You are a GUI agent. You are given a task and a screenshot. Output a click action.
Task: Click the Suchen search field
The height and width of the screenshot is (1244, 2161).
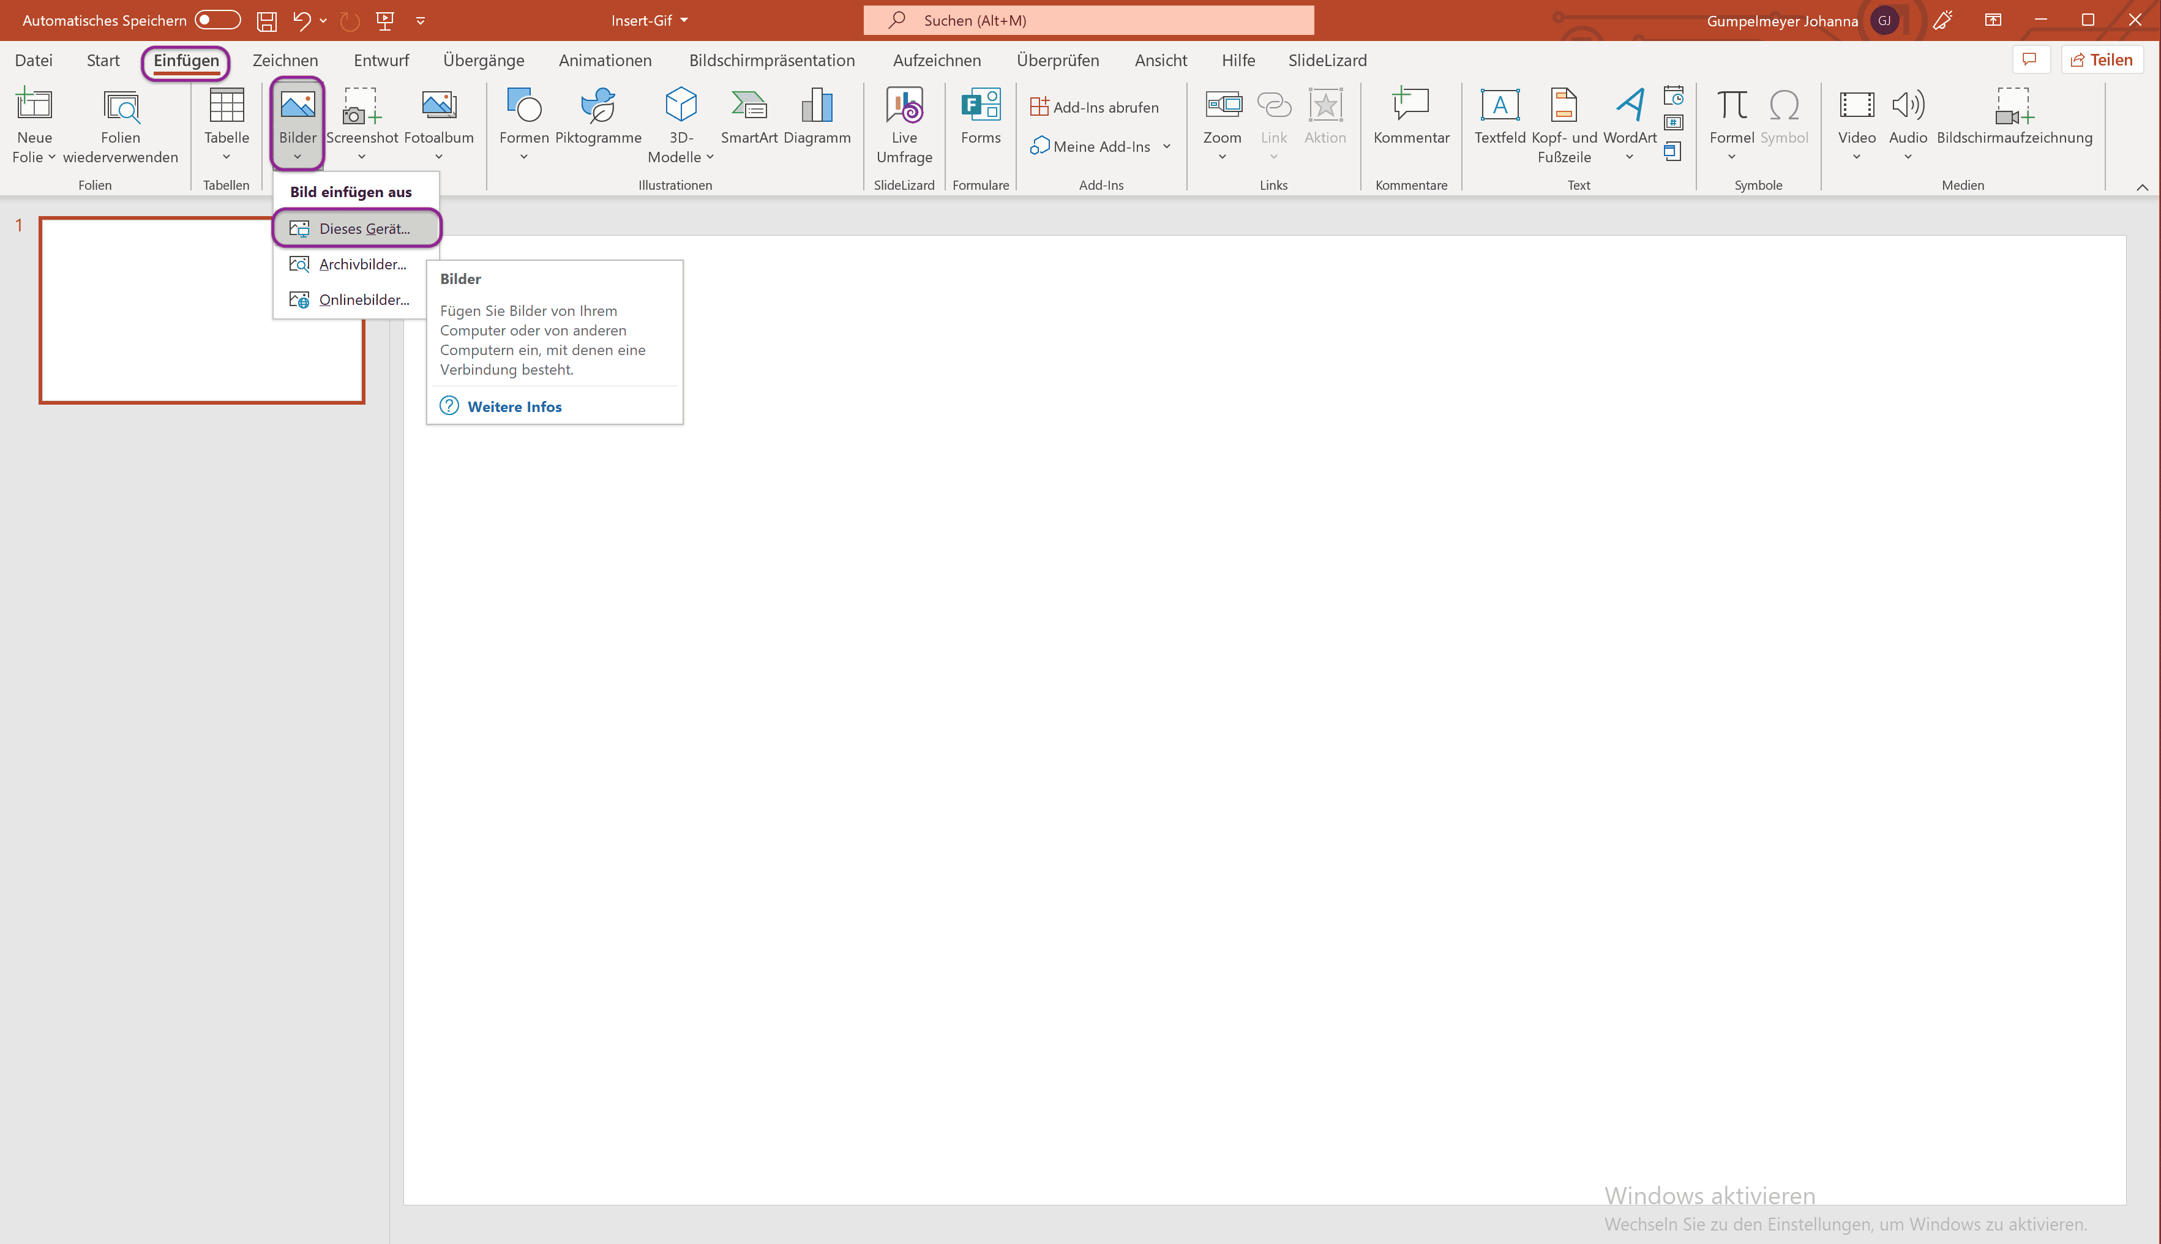pyautogui.click(x=1088, y=20)
